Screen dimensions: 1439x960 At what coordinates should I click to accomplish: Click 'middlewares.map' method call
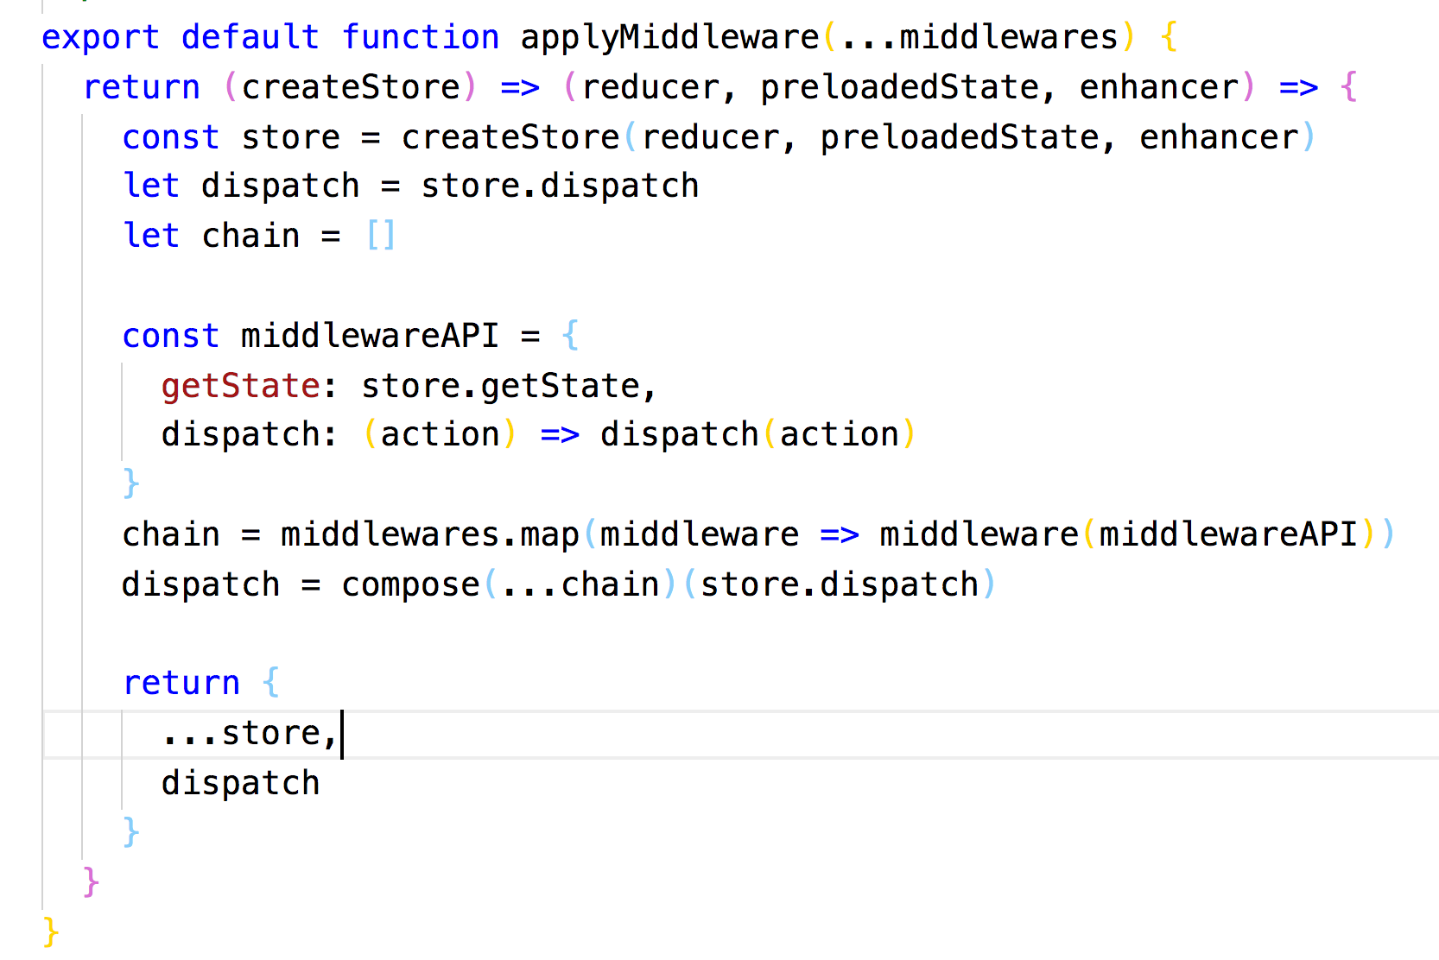[430, 534]
